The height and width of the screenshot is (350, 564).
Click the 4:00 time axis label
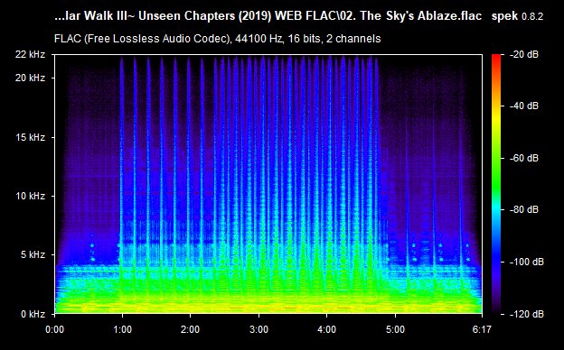(x=327, y=329)
